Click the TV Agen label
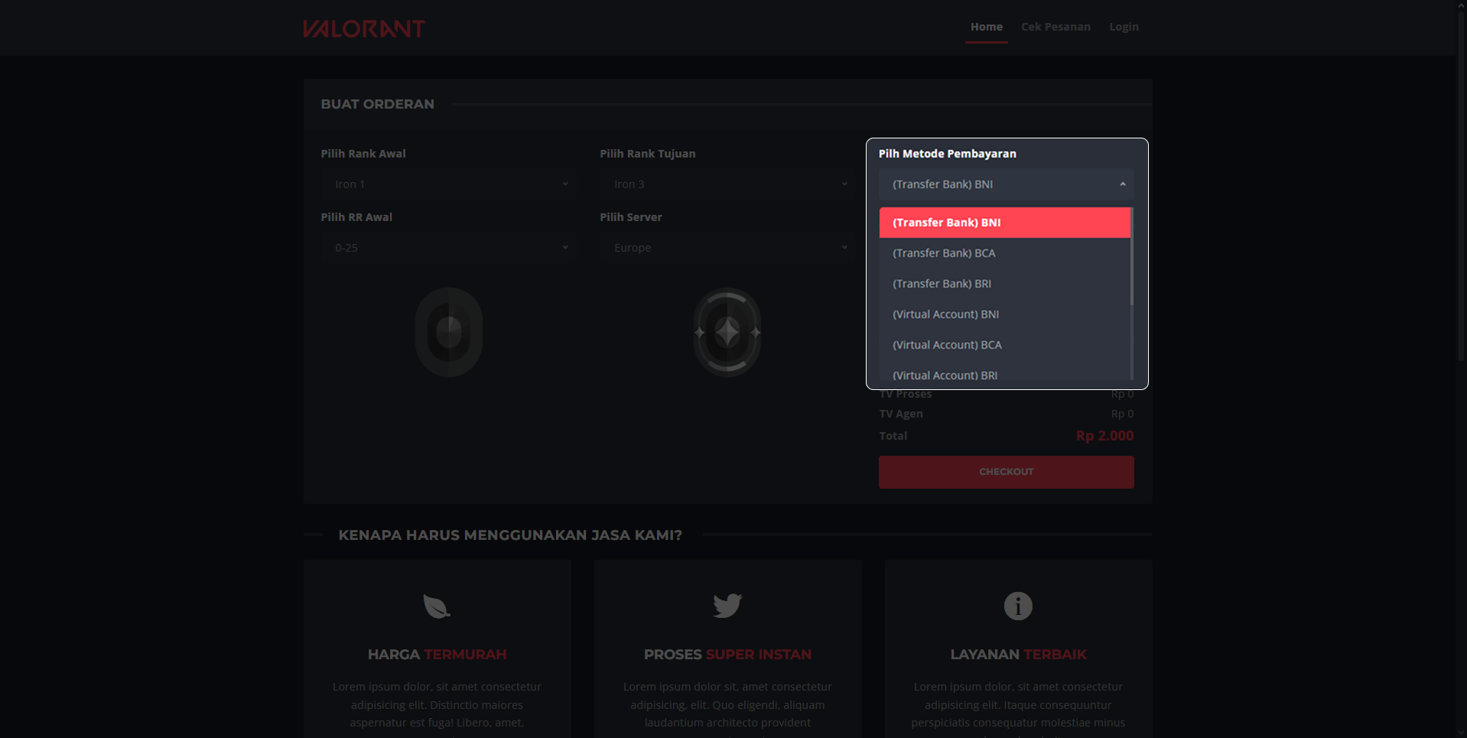The width and height of the screenshot is (1467, 738). pos(901,414)
